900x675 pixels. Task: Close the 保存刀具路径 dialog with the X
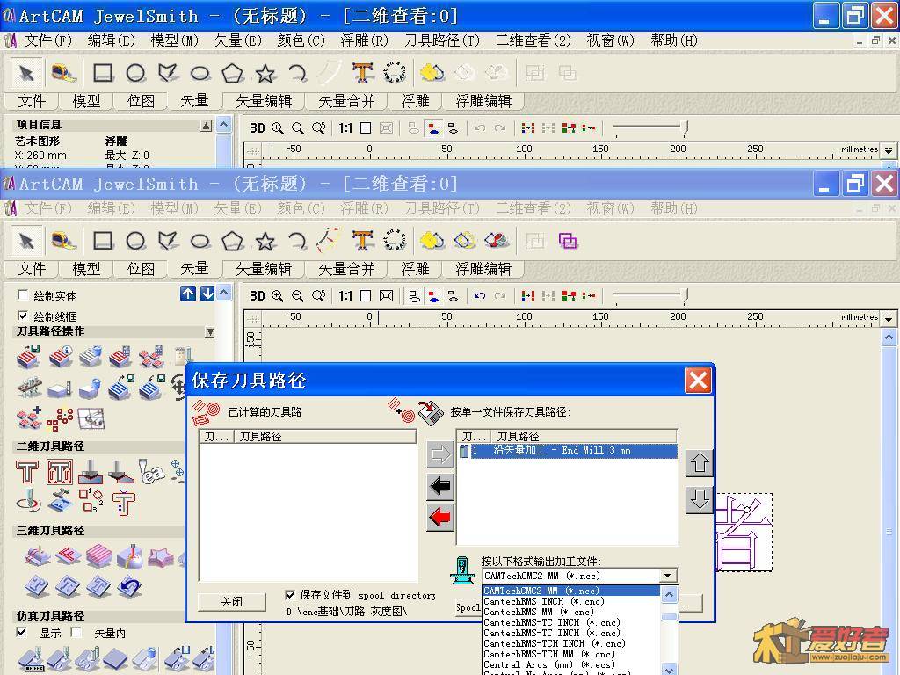(x=698, y=380)
